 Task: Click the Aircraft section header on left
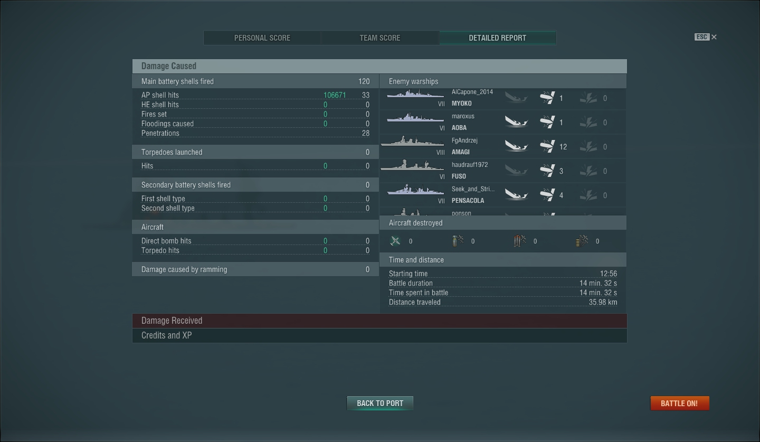[x=255, y=227]
